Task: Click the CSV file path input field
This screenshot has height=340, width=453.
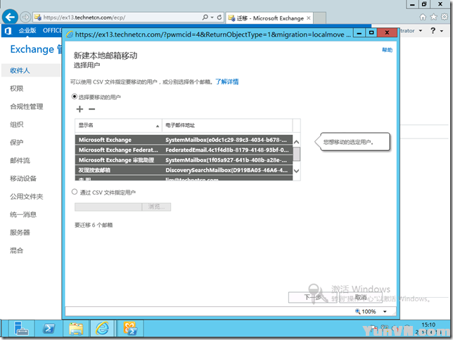Action: coord(108,207)
